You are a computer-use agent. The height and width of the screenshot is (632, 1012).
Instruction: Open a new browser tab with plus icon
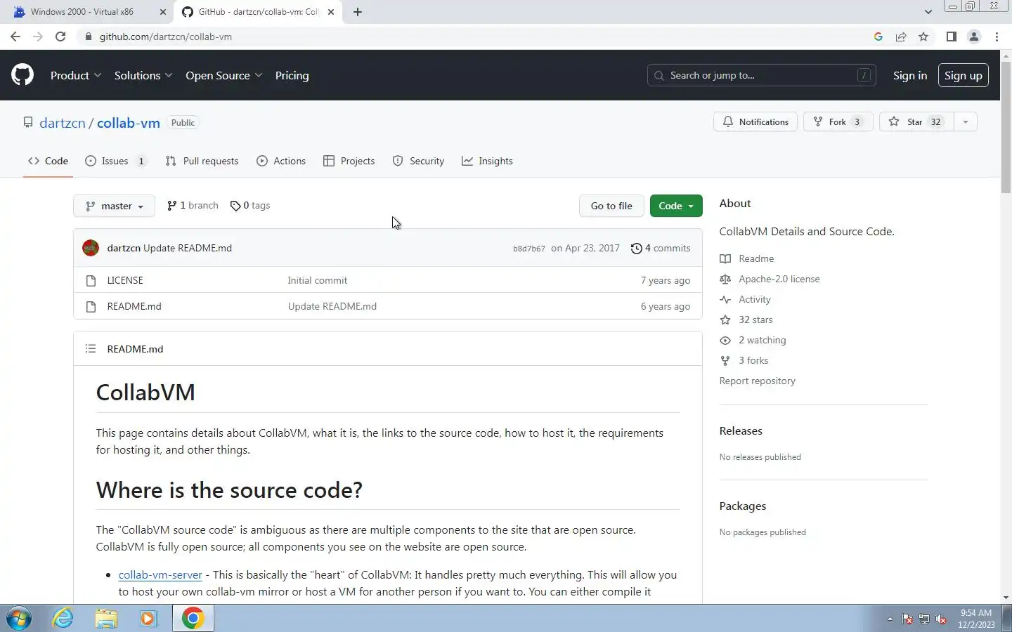click(x=358, y=12)
